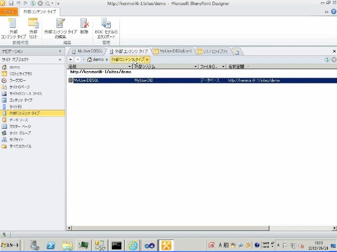Open the 名前 column dropdown
The image size is (337, 252).
(x=129, y=66)
